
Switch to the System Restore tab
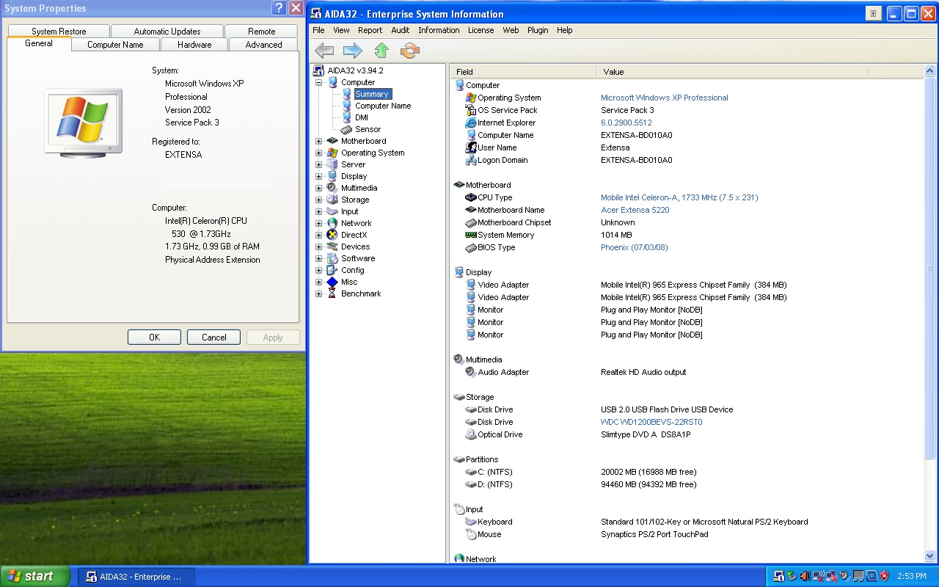59,32
